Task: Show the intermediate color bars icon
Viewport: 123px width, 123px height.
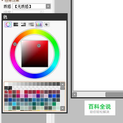Action: click(x=31, y=24)
